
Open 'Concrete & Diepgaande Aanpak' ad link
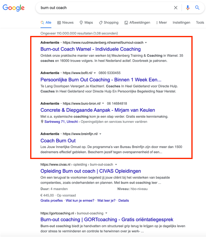pyautogui.click(x=98, y=110)
